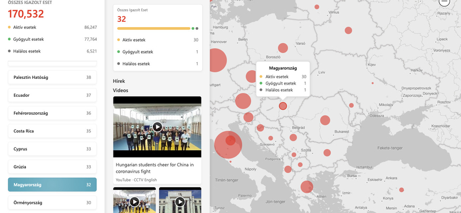
Task: Click the red case bubble over Greece
Action: pyautogui.click(x=307, y=187)
